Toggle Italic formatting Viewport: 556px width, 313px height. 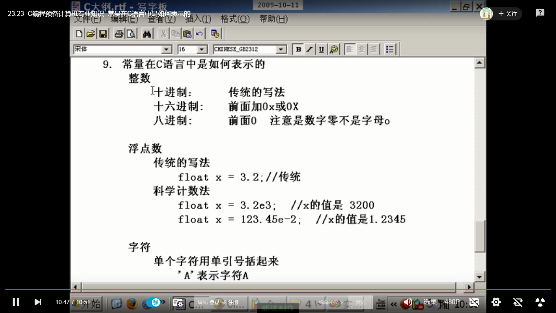click(x=310, y=49)
